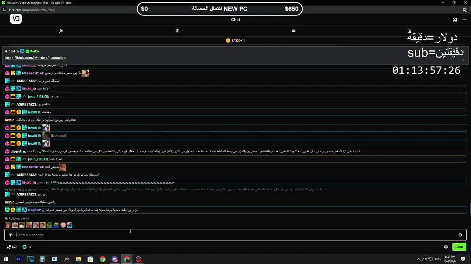Screen dimensions: 471x264
Task: Click the level 48 badge beside iLayani
Action: coord(7,210)
